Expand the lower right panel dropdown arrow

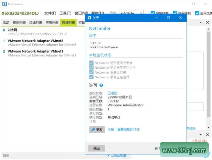(201, 135)
